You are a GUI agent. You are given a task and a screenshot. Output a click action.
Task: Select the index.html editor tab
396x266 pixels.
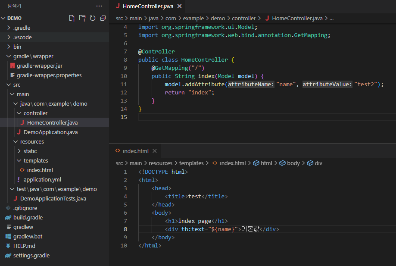click(135, 151)
